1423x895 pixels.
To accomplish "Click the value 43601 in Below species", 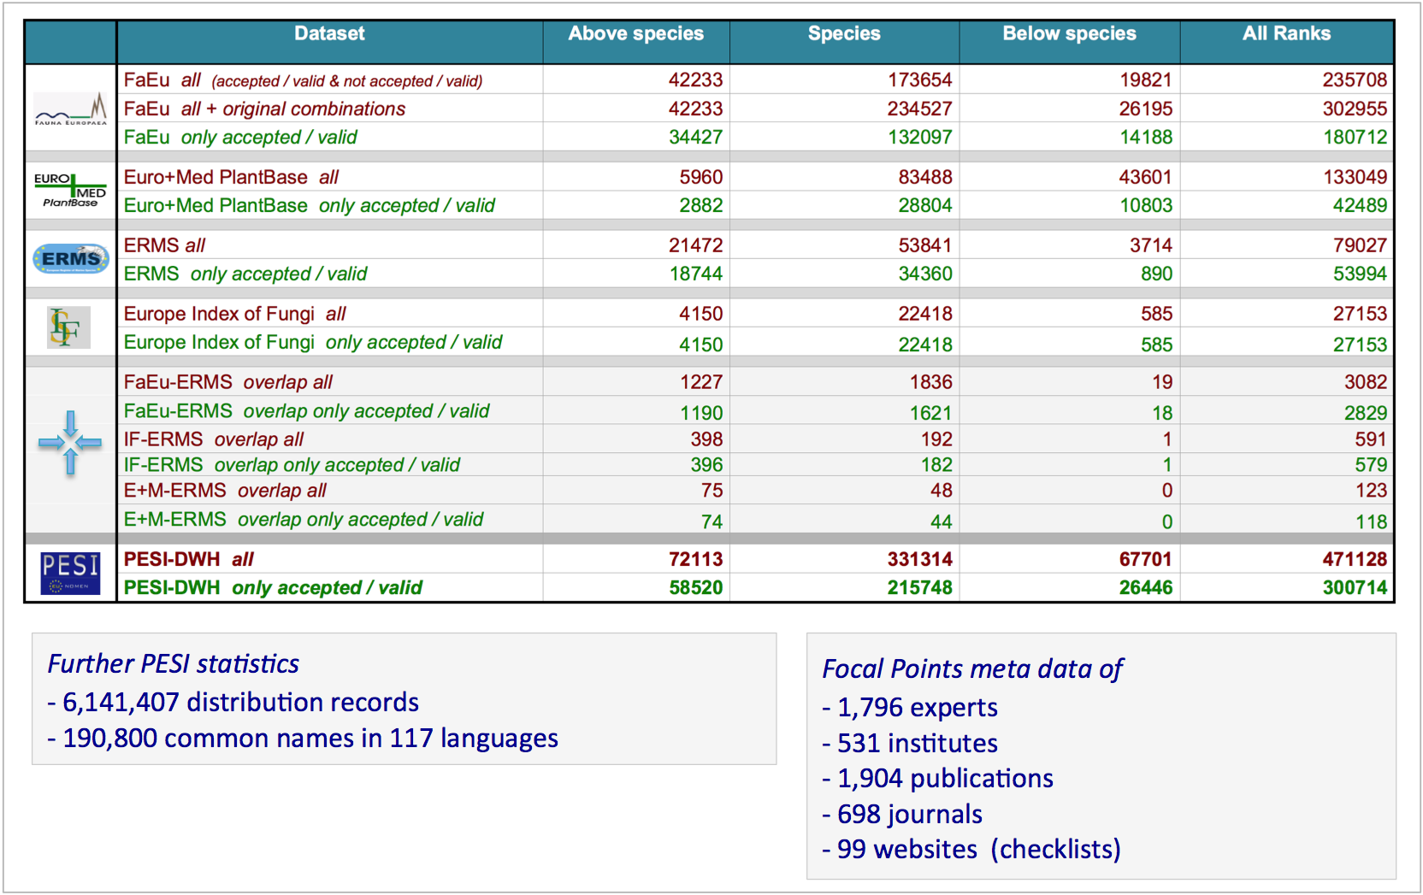I will coord(1146,177).
